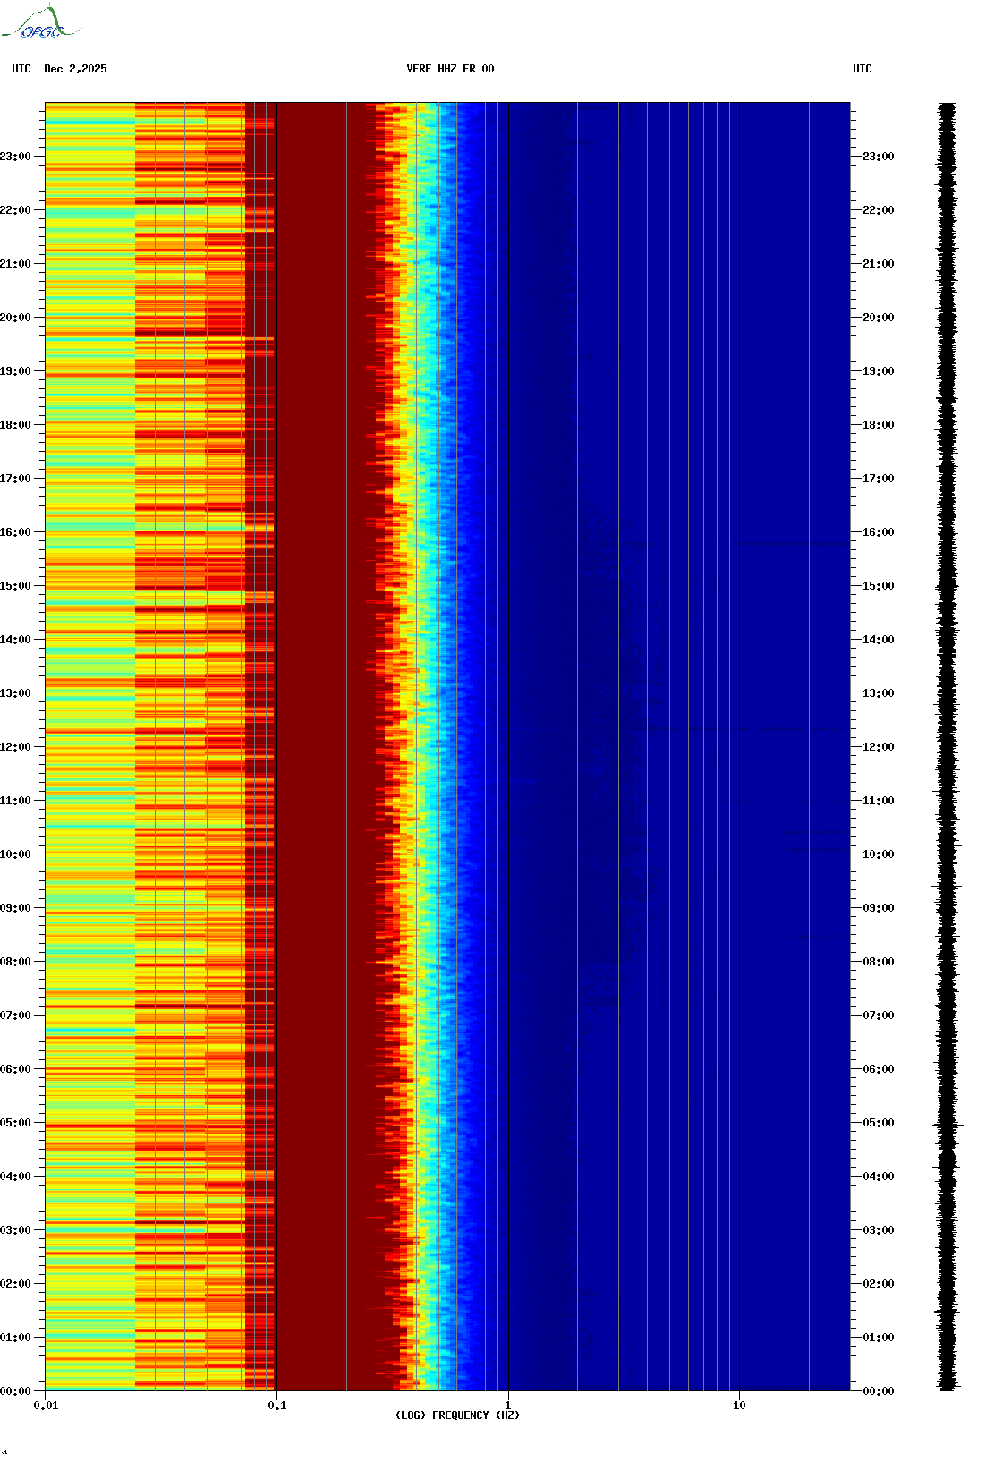Click the station title 'VERF HHZ FR 00'

point(450,69)
